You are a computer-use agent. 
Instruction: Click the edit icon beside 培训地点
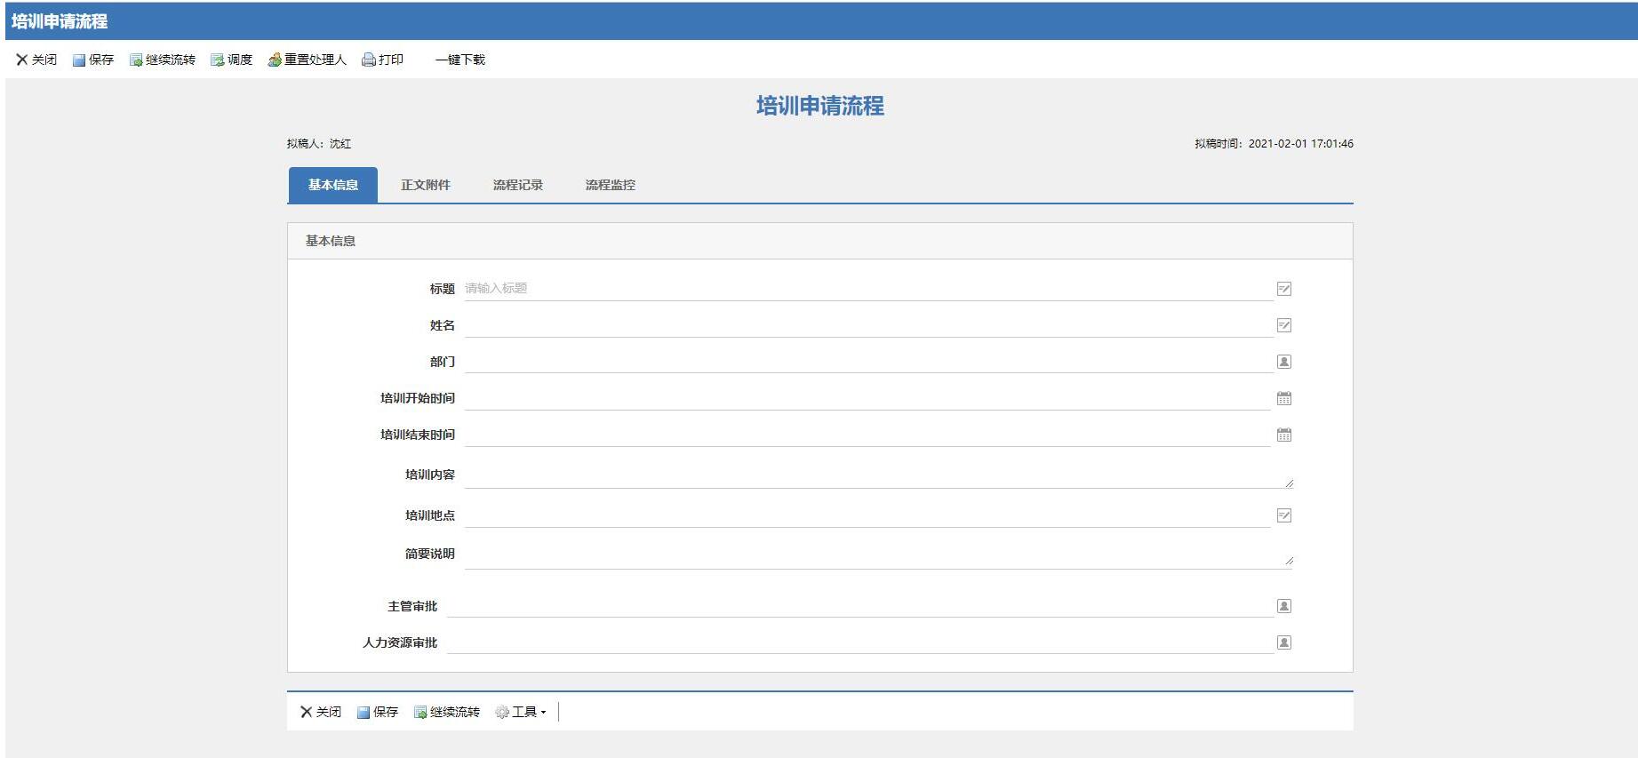1283,515
